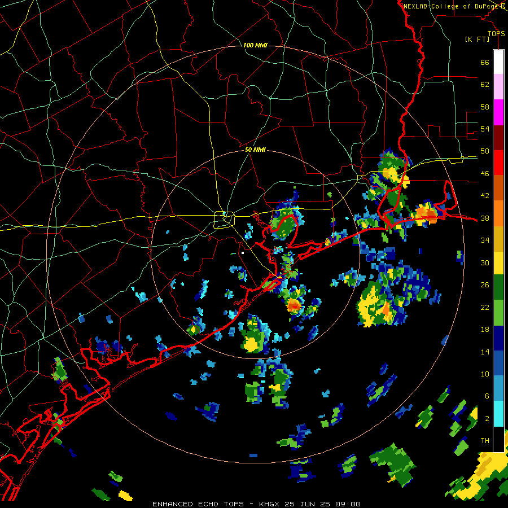
Task: Select the 50 value on the tops legend
Action: (485, 151)
